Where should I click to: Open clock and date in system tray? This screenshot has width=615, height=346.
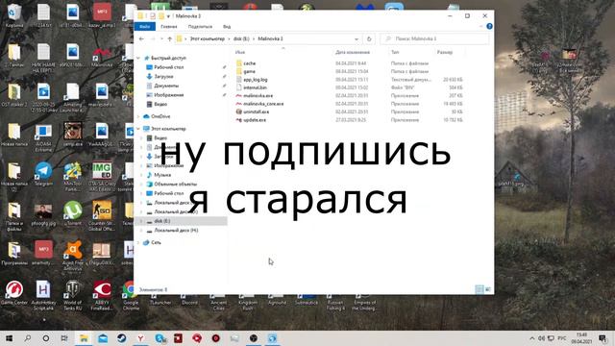[581, 338]
